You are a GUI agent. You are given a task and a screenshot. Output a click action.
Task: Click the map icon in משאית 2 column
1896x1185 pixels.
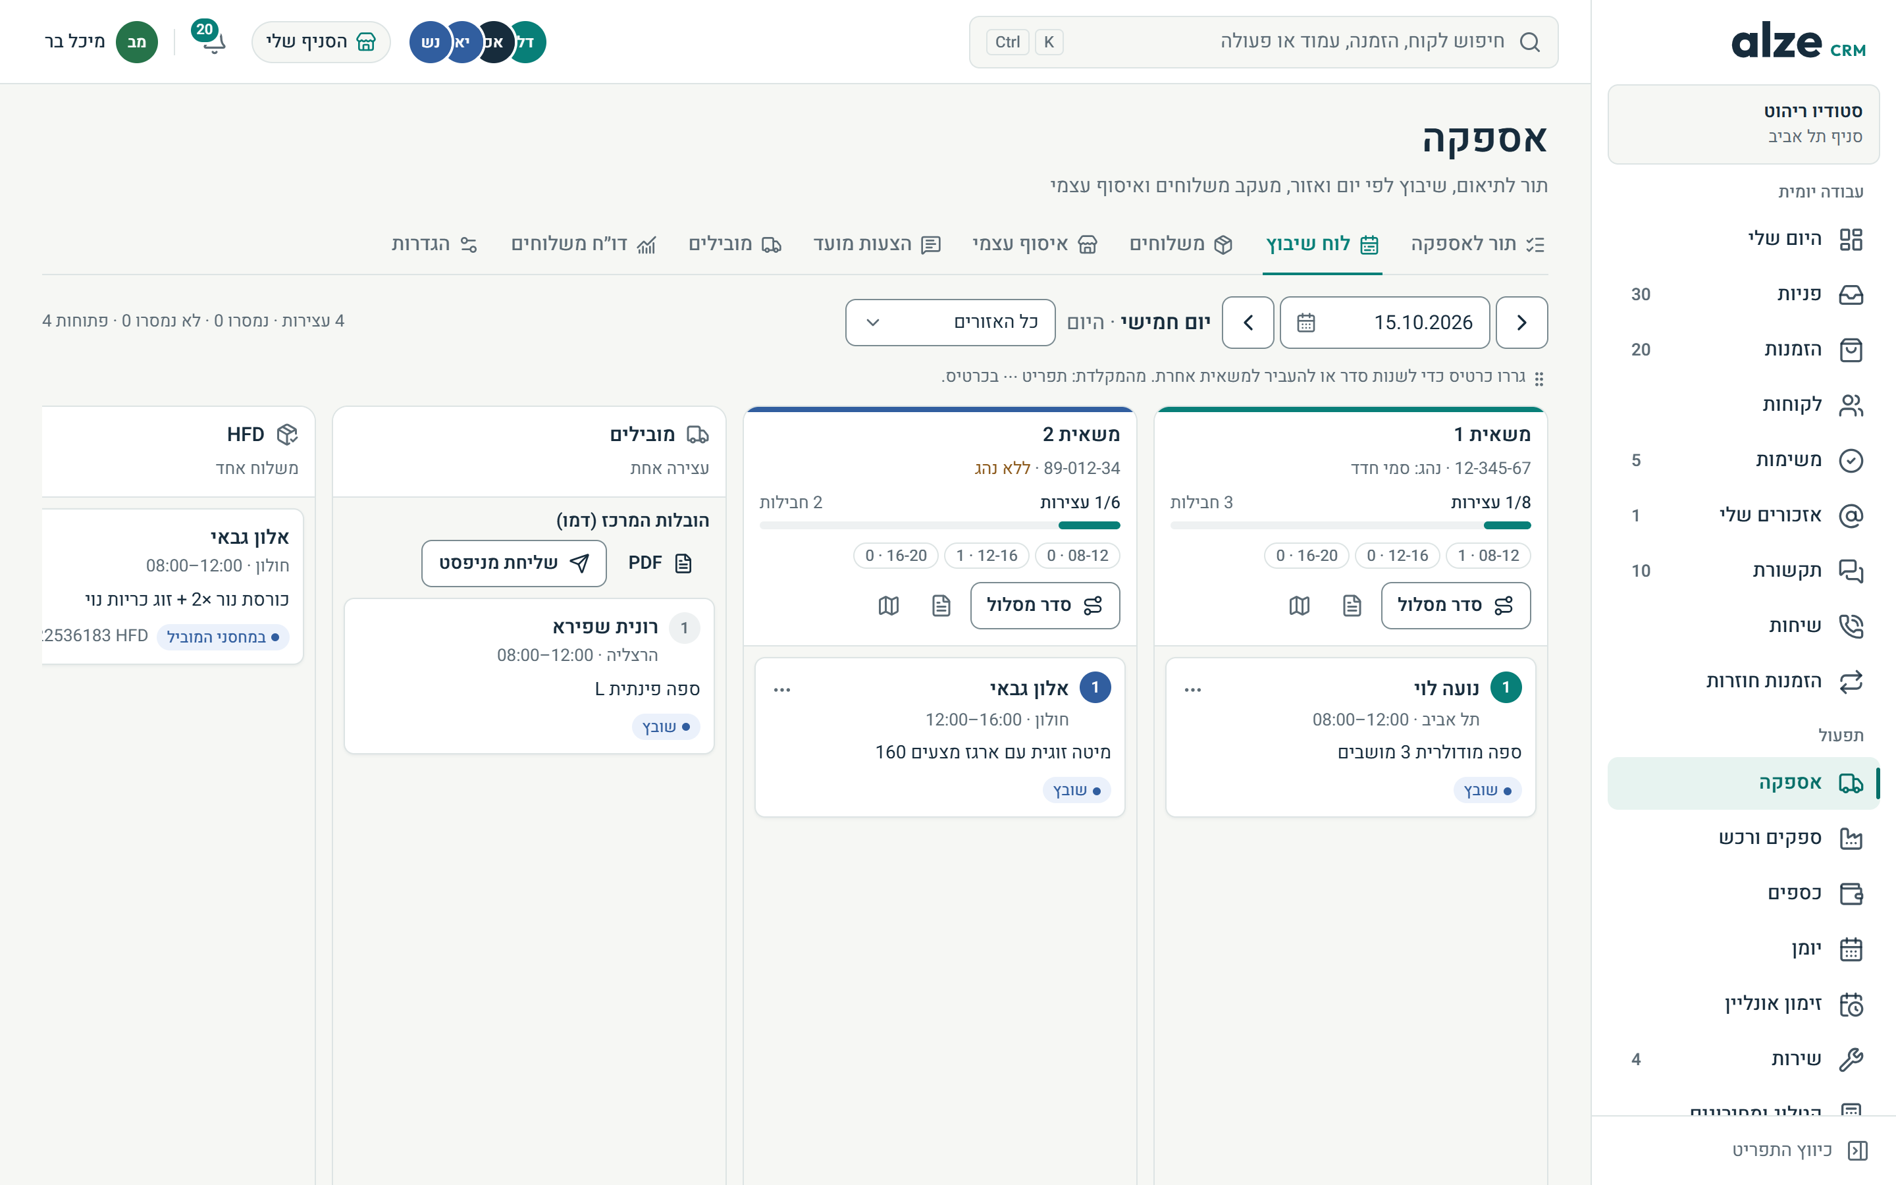point(889,605)
